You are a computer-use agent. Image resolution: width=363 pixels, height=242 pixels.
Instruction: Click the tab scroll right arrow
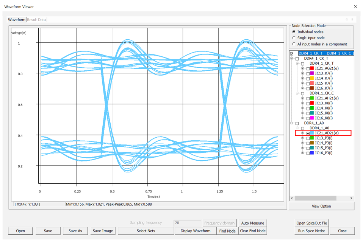[x=352, y=19]
